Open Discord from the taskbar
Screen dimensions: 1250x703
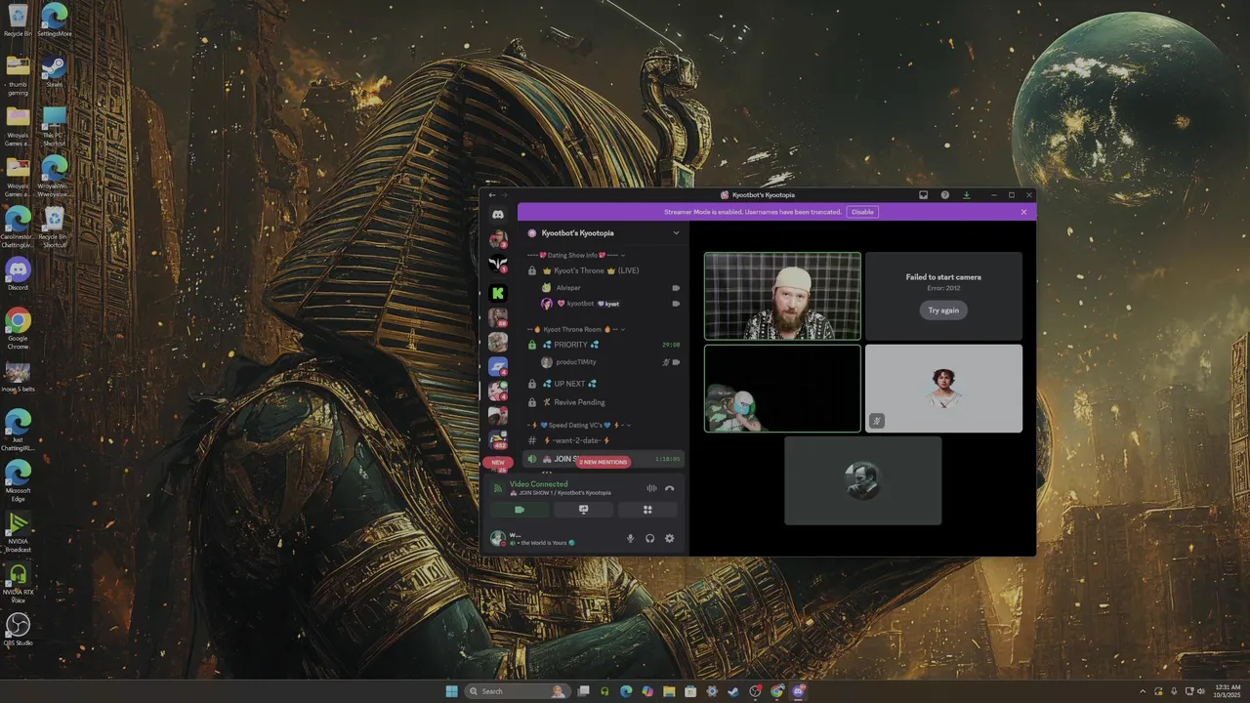(799, 691)
